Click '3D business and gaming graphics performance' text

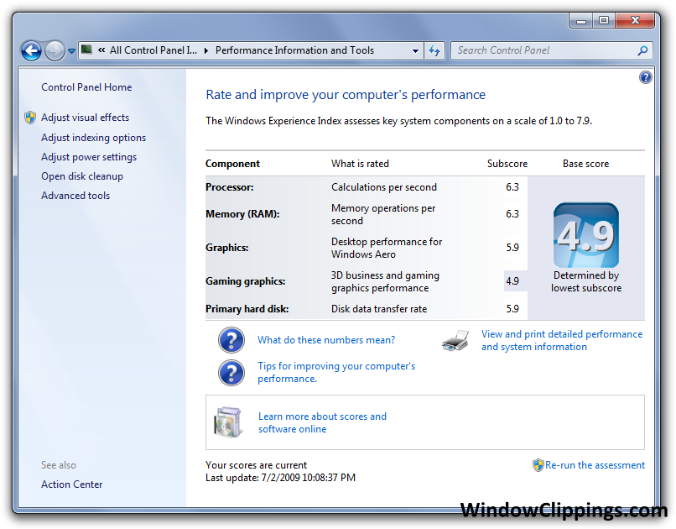385,282
